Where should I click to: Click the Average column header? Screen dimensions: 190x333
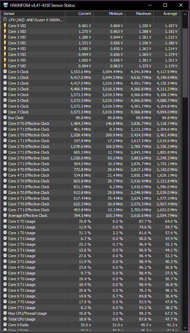click(167, 14)
